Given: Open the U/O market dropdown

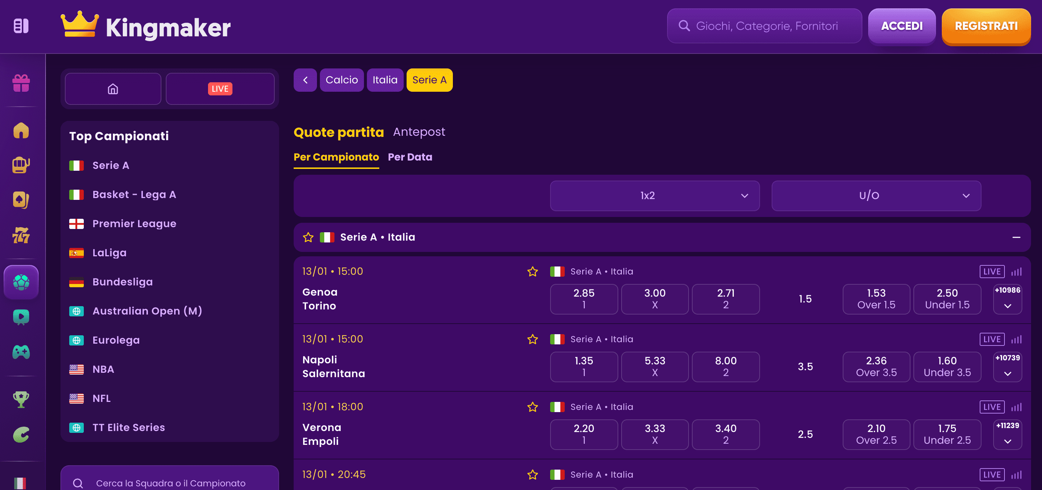Looking at the screenshot, I should click(876, 196).
